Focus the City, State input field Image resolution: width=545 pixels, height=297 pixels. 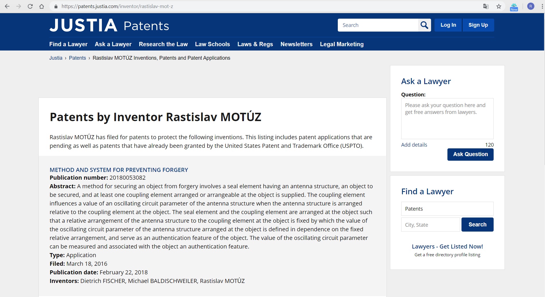coord(430,225)
